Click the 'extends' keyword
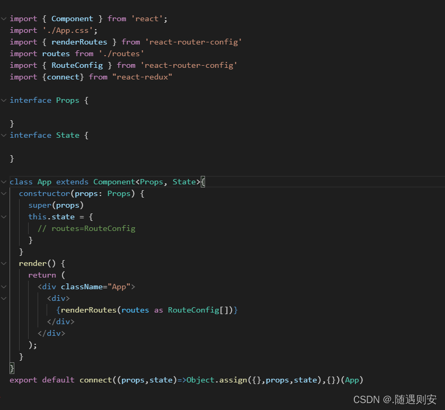 pyautogui.click(x=72, y=182)
